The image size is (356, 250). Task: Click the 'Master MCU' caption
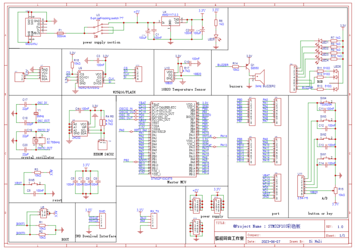[x=177, y=182]
